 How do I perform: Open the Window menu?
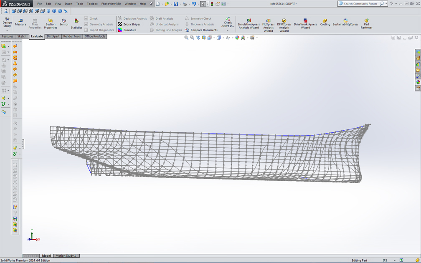pyautogui.click(x=130, y=4)
